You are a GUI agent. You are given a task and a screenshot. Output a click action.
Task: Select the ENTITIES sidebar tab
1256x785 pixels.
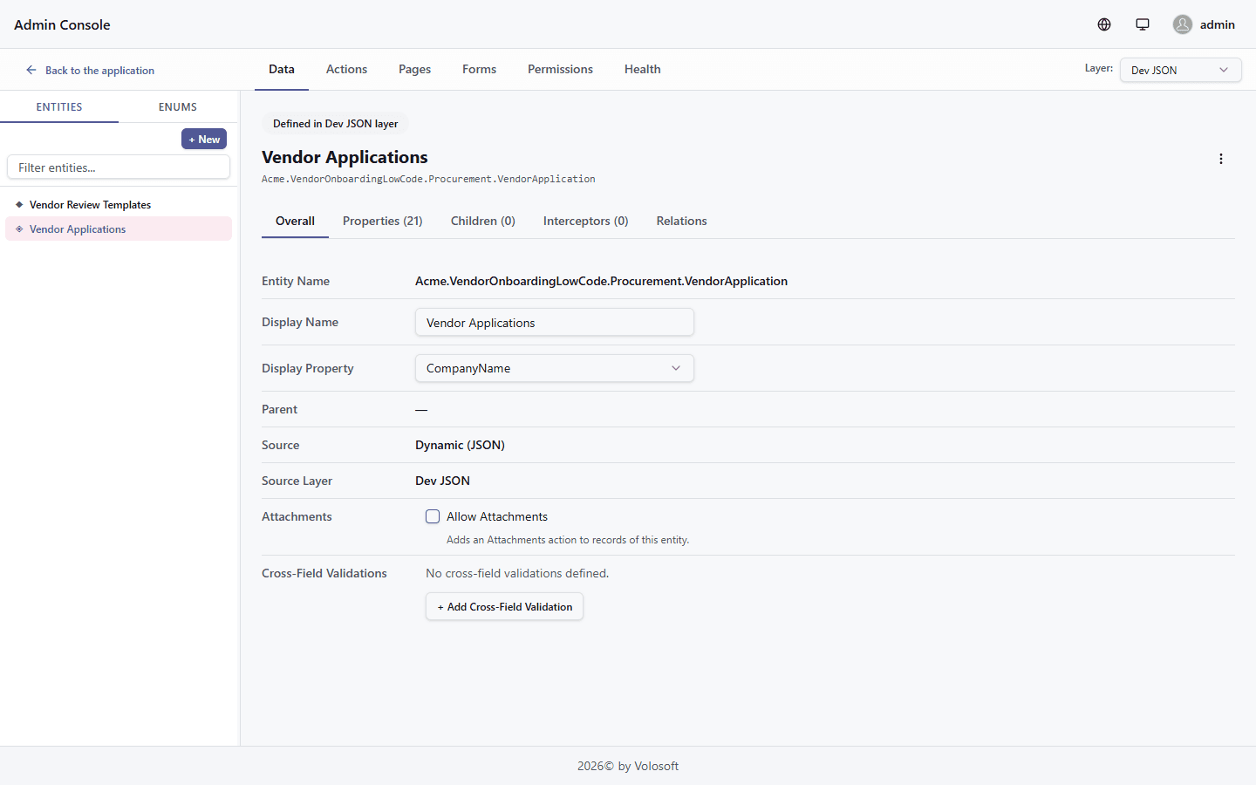click(59, 106)
